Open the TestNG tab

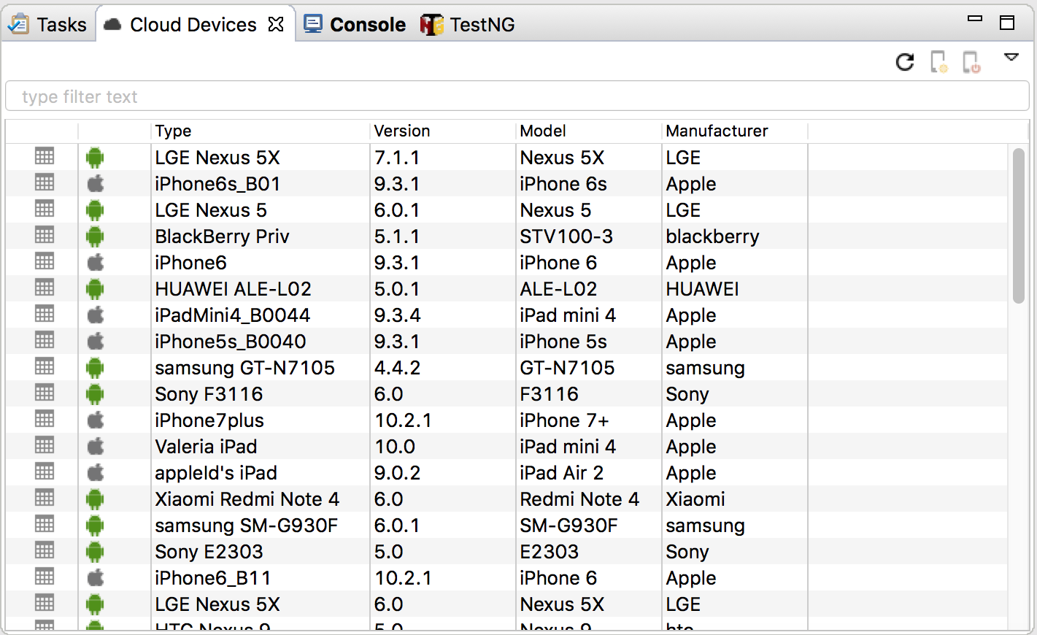468,25
